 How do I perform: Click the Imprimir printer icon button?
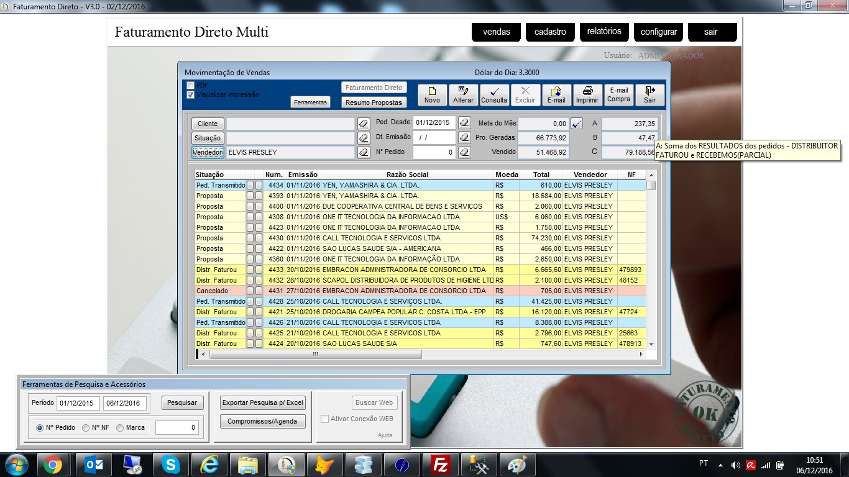587,94
